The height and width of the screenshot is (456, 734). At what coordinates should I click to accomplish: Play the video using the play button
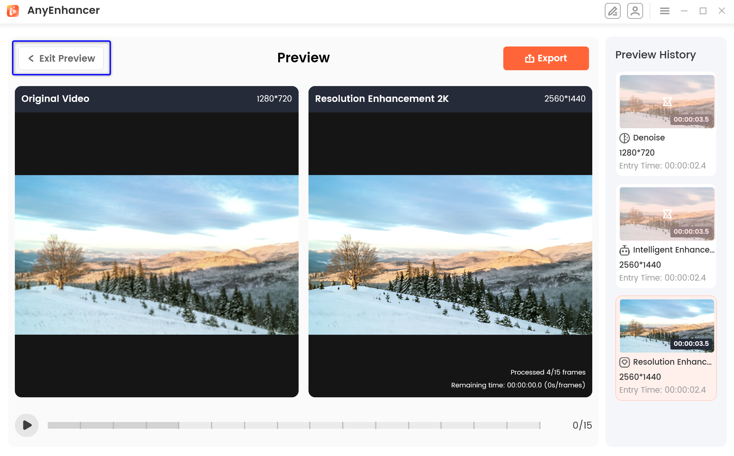pos(27,425)
